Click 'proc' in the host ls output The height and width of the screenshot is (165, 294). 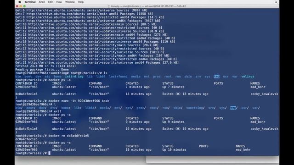(157, 77)
